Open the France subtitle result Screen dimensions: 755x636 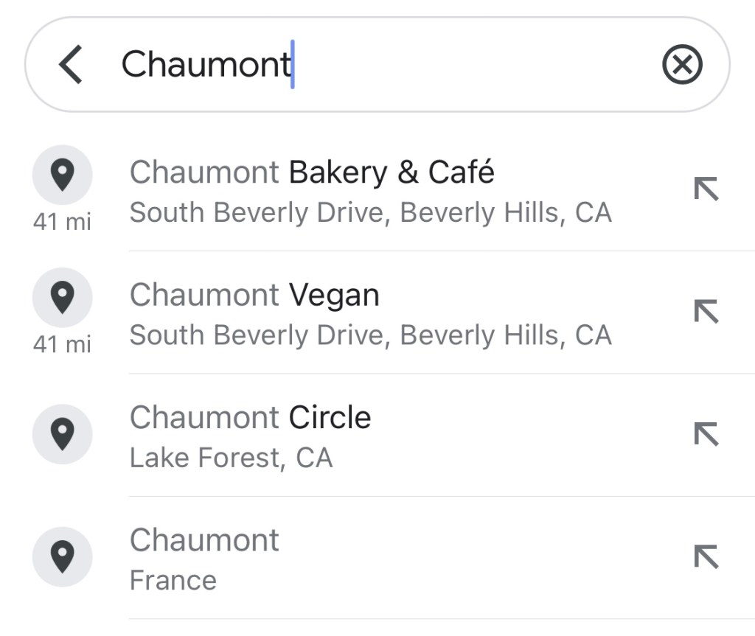point(173,580)
